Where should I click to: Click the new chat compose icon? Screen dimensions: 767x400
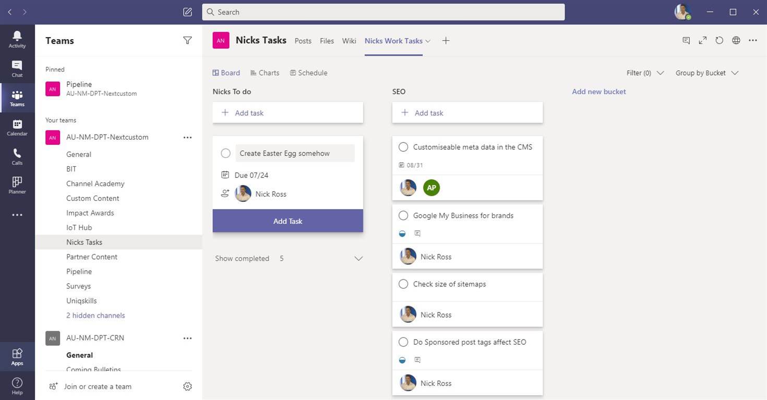click(188, 12)
